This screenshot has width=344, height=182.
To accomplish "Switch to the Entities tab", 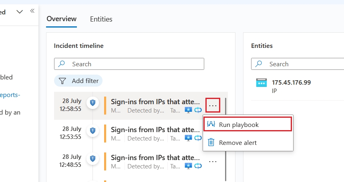I will point(101,19).
